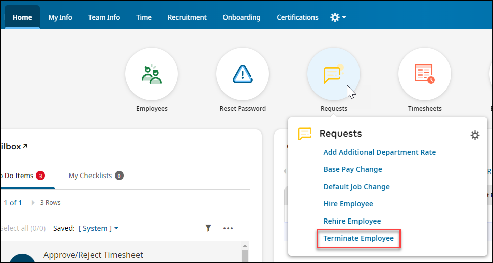The width and height of the screenshot is (493, 263).
Task: Open the My Info tab
Action: click(x=60, y=17)
